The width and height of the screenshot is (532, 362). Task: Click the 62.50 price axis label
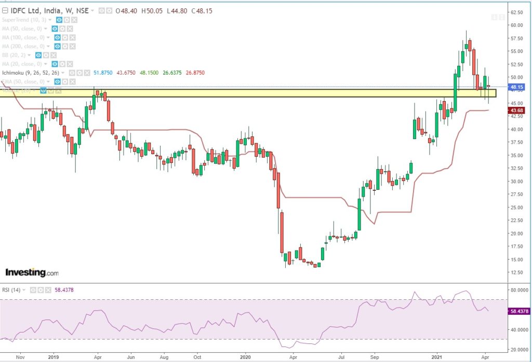(x=516, y=12)
